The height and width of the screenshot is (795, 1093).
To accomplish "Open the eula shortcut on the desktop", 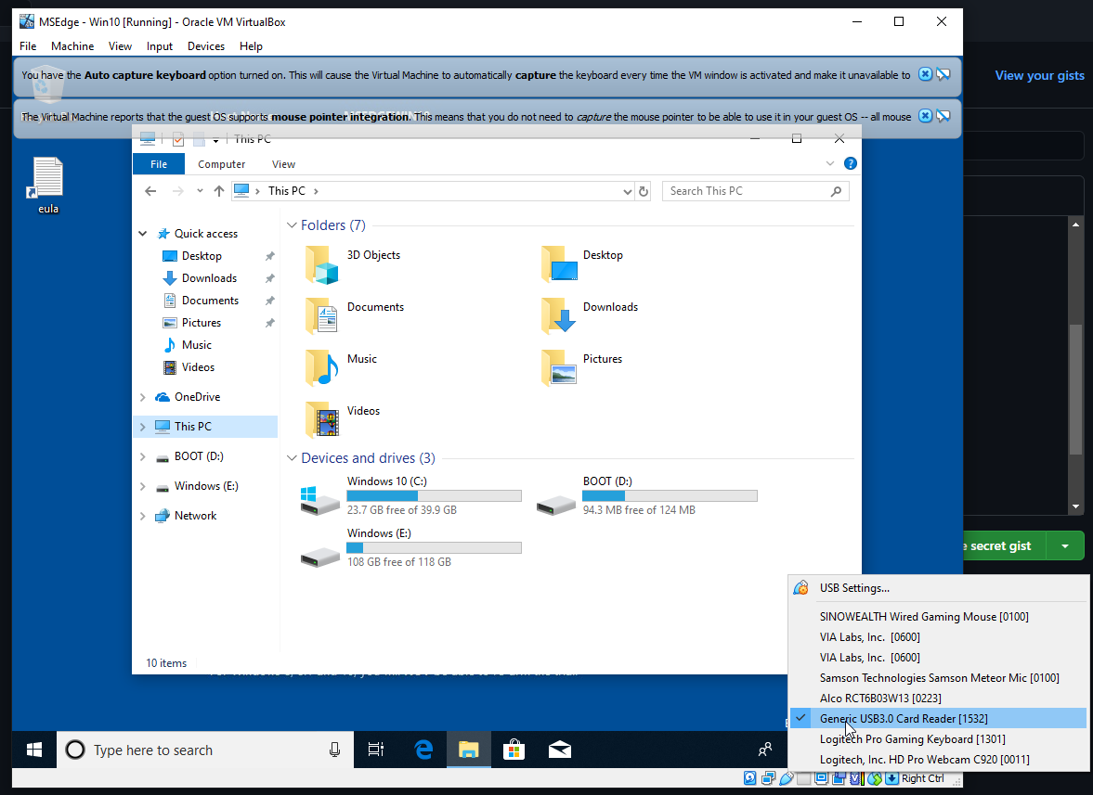I will (47, 182).
